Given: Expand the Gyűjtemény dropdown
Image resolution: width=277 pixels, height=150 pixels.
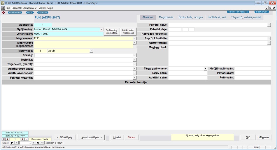Looking at the screenshot, I should coord(101,29).
